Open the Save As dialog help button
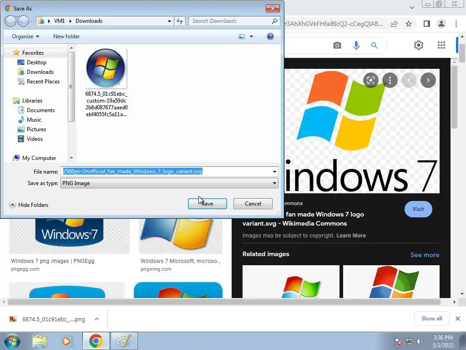Screen dimensions: 466x350 click(x=270, y=36)
